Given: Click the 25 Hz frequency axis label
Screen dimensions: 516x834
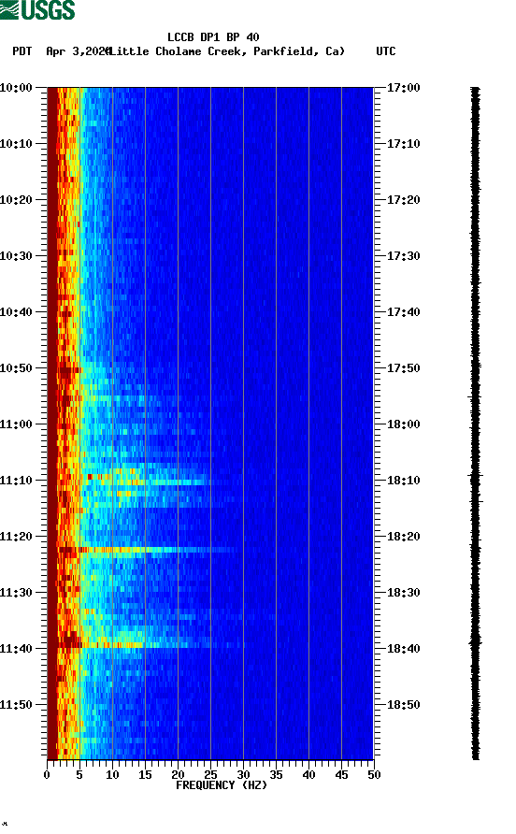Looking at the screenshot, I should click(x=210, y=775).
